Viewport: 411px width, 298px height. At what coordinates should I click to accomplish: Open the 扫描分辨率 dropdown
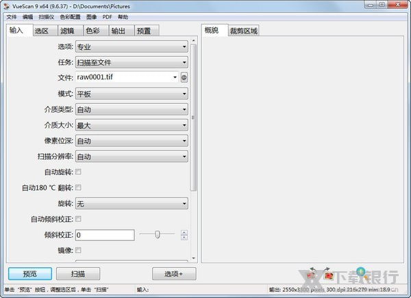tap(132, 157)
